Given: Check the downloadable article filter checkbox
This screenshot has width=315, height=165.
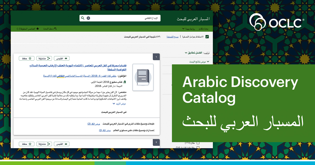Looking at the screenshot, I should click(198, 148).
